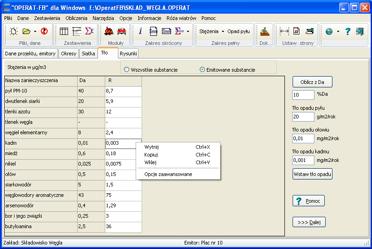Viewport: 372px width, 249px height.
Task: Click Opad pyłu toolbar button
Action: (239, 31)
